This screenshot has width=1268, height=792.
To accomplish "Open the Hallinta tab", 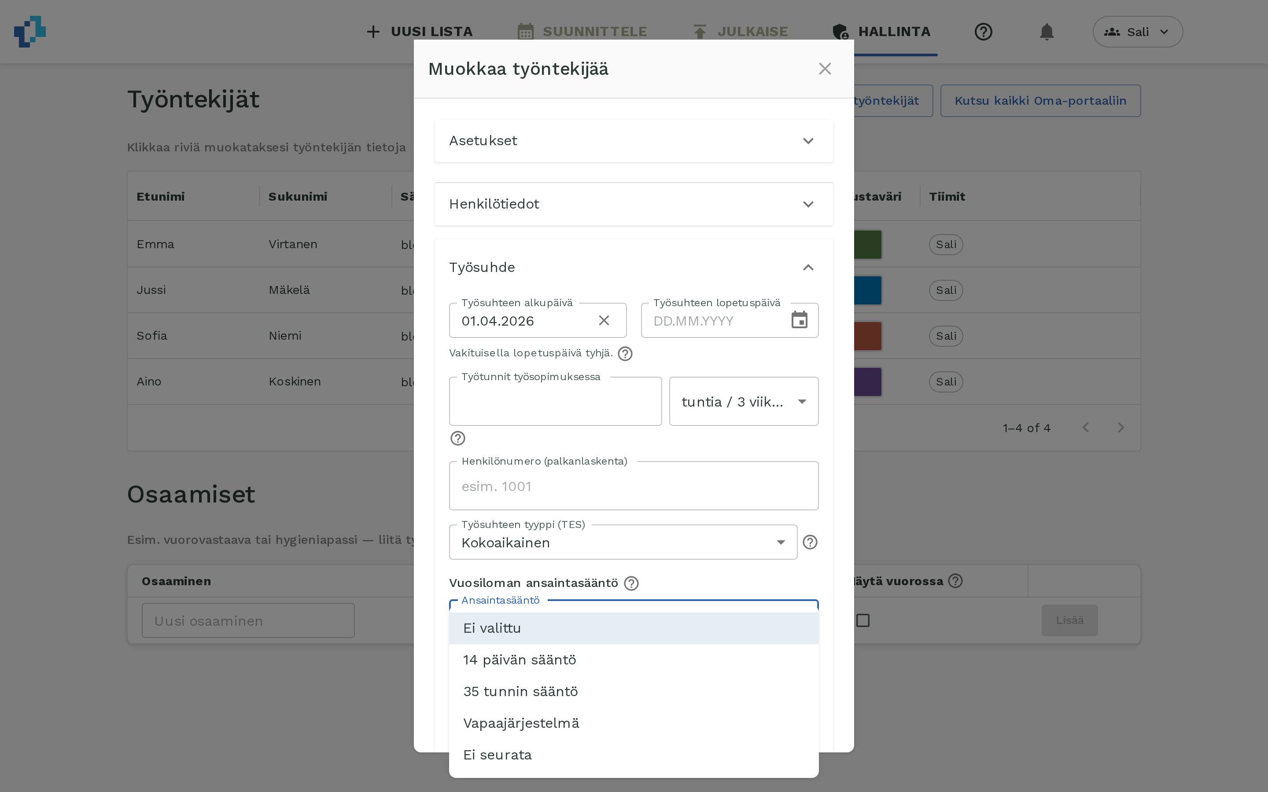I will (x=881, y=32).
